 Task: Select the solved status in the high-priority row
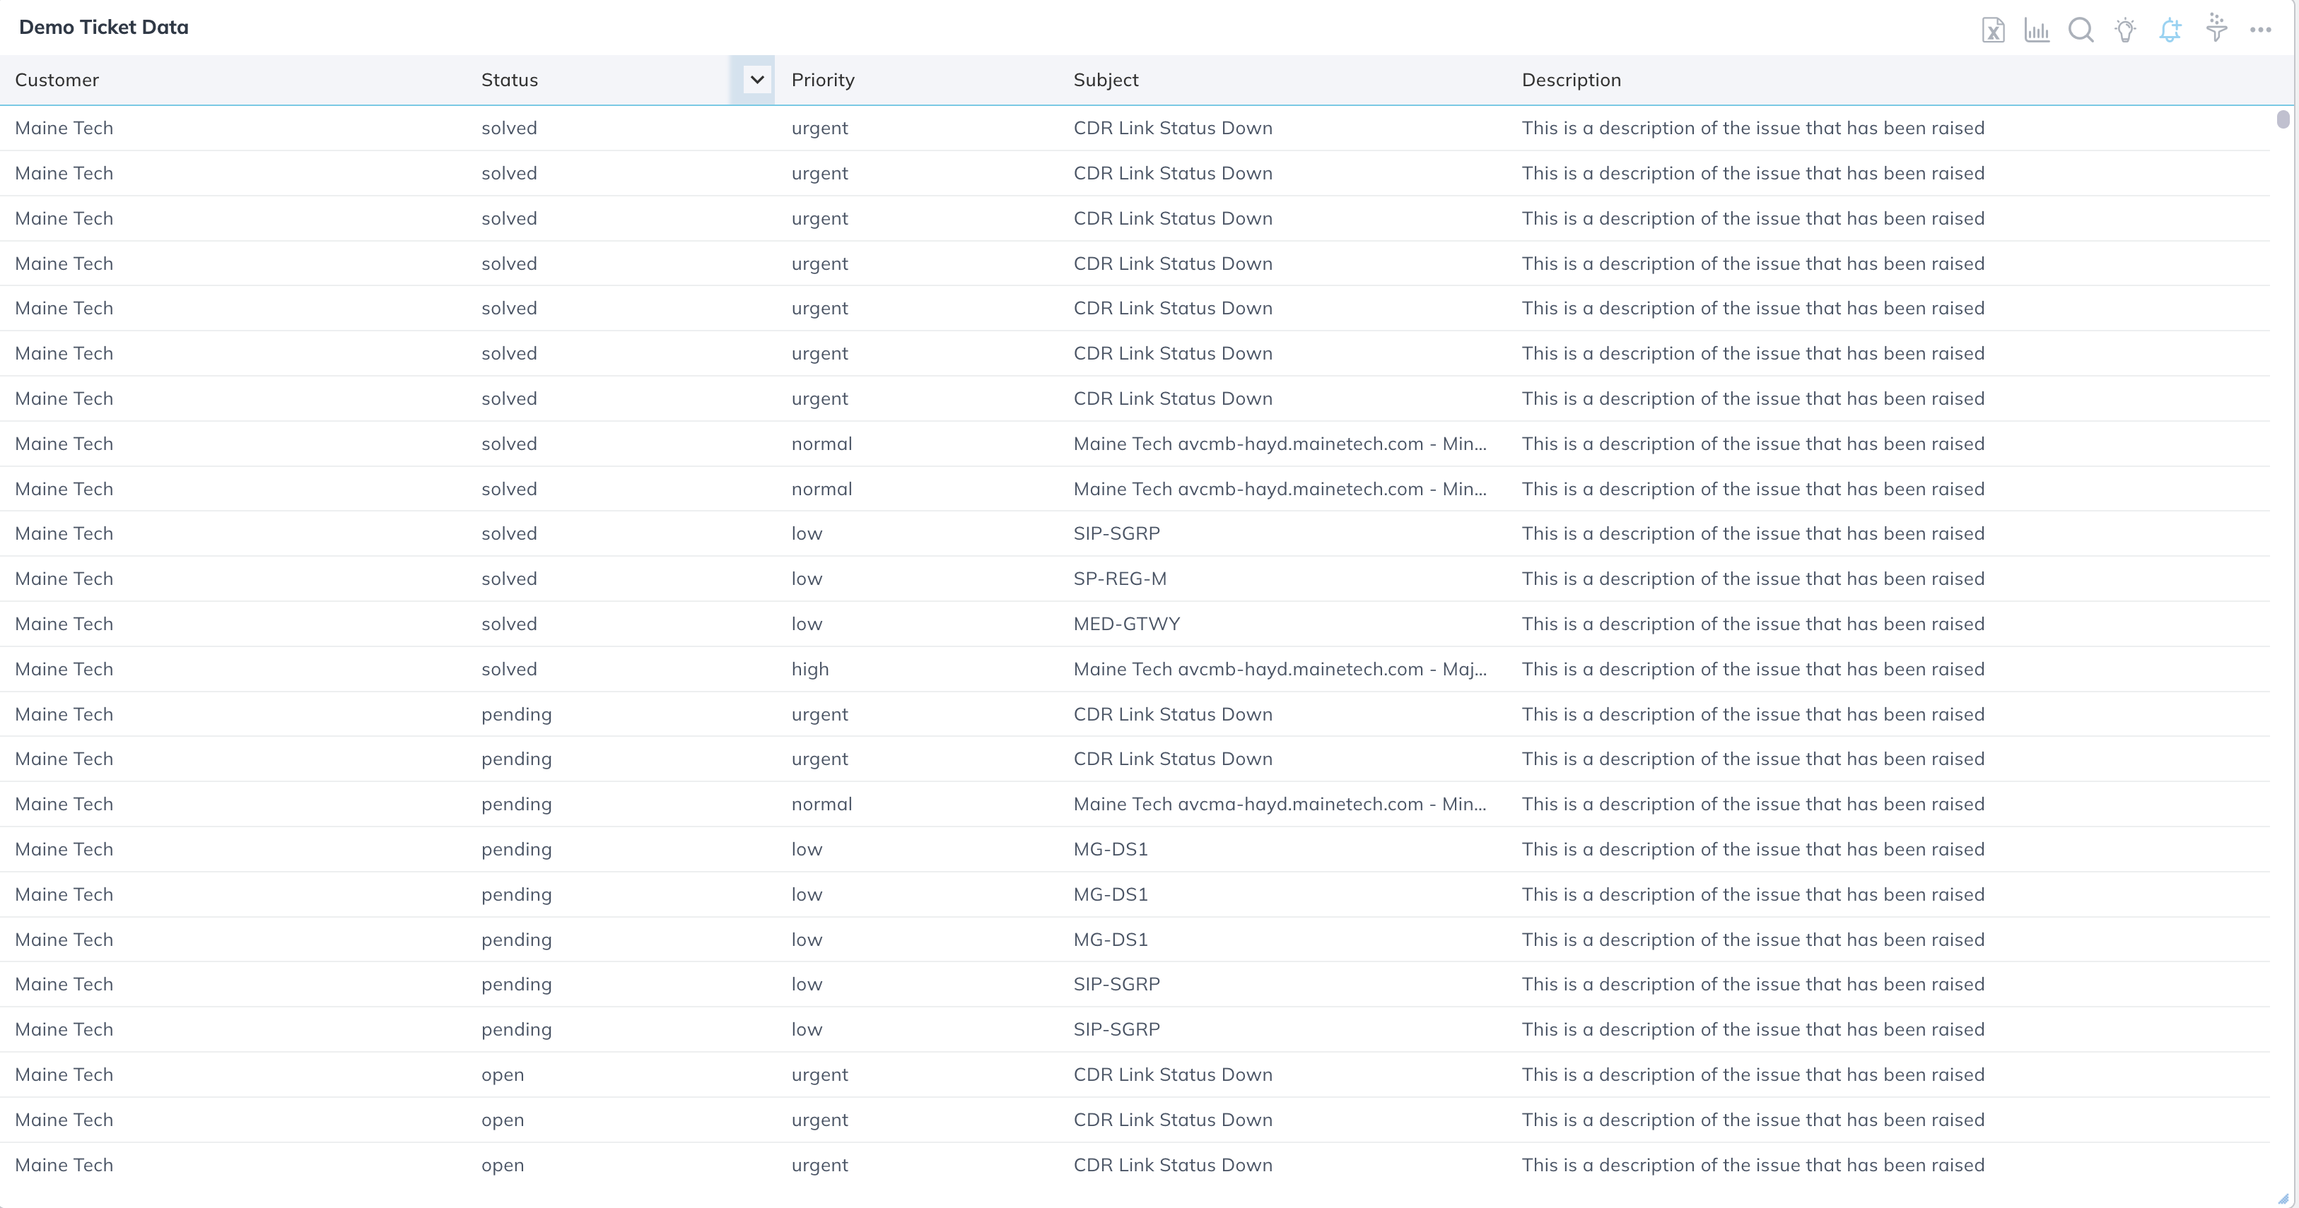pos(509,670)
